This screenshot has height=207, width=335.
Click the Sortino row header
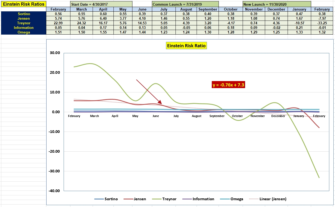24,14
